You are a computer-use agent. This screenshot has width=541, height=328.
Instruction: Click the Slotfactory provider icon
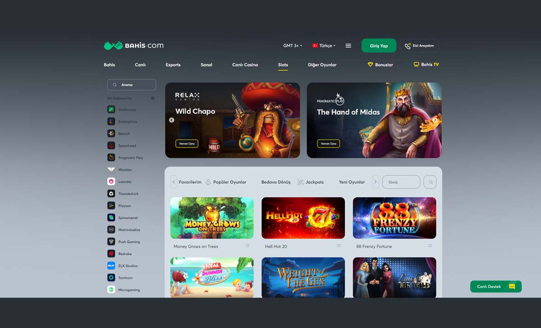click(x=111, y=109)
